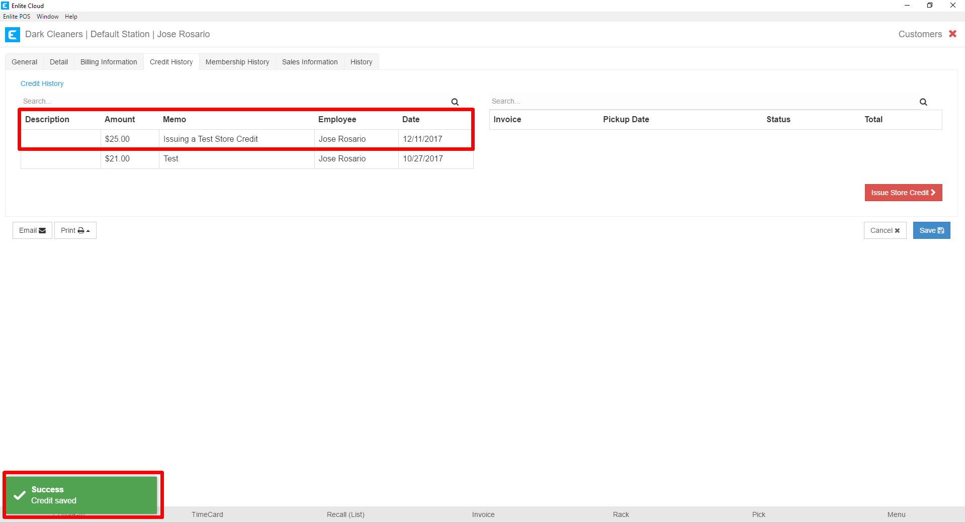Sort by the Status column header
This screenshot has width=965, height=523.
pos(778,119)
